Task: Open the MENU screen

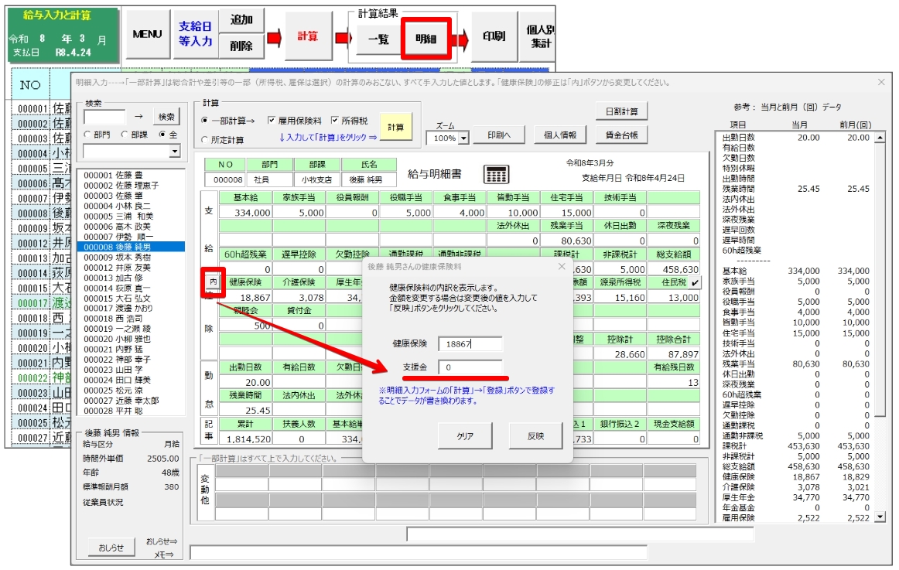Action: (x=147, y=35)
